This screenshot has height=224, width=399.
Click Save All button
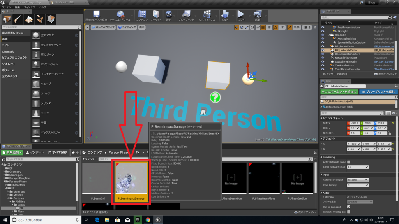[58, 152]
